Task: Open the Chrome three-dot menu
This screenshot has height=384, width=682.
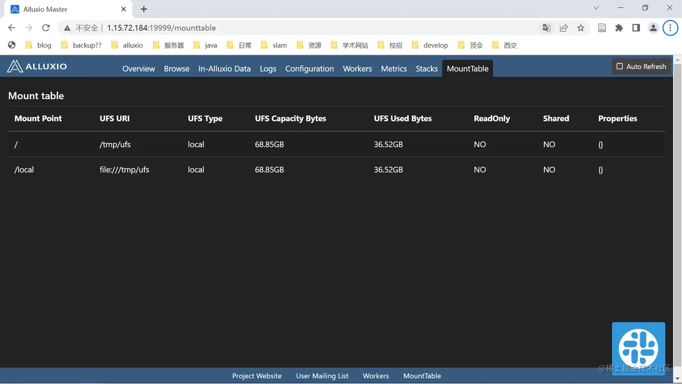Action: coord(670,28)
